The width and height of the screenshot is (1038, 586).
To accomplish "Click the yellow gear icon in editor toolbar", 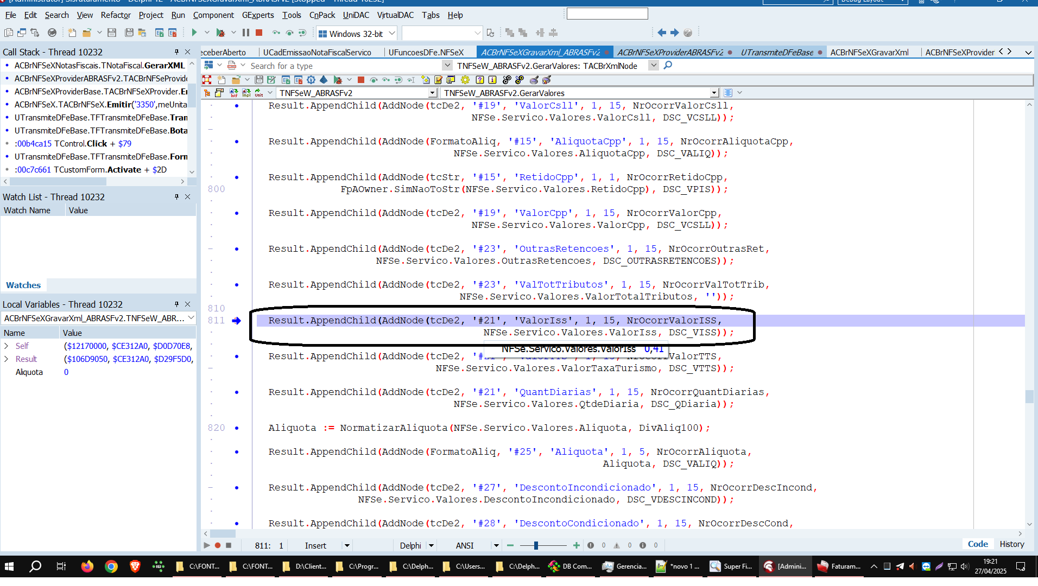I will pyautogui.click(x=465, y=80).
